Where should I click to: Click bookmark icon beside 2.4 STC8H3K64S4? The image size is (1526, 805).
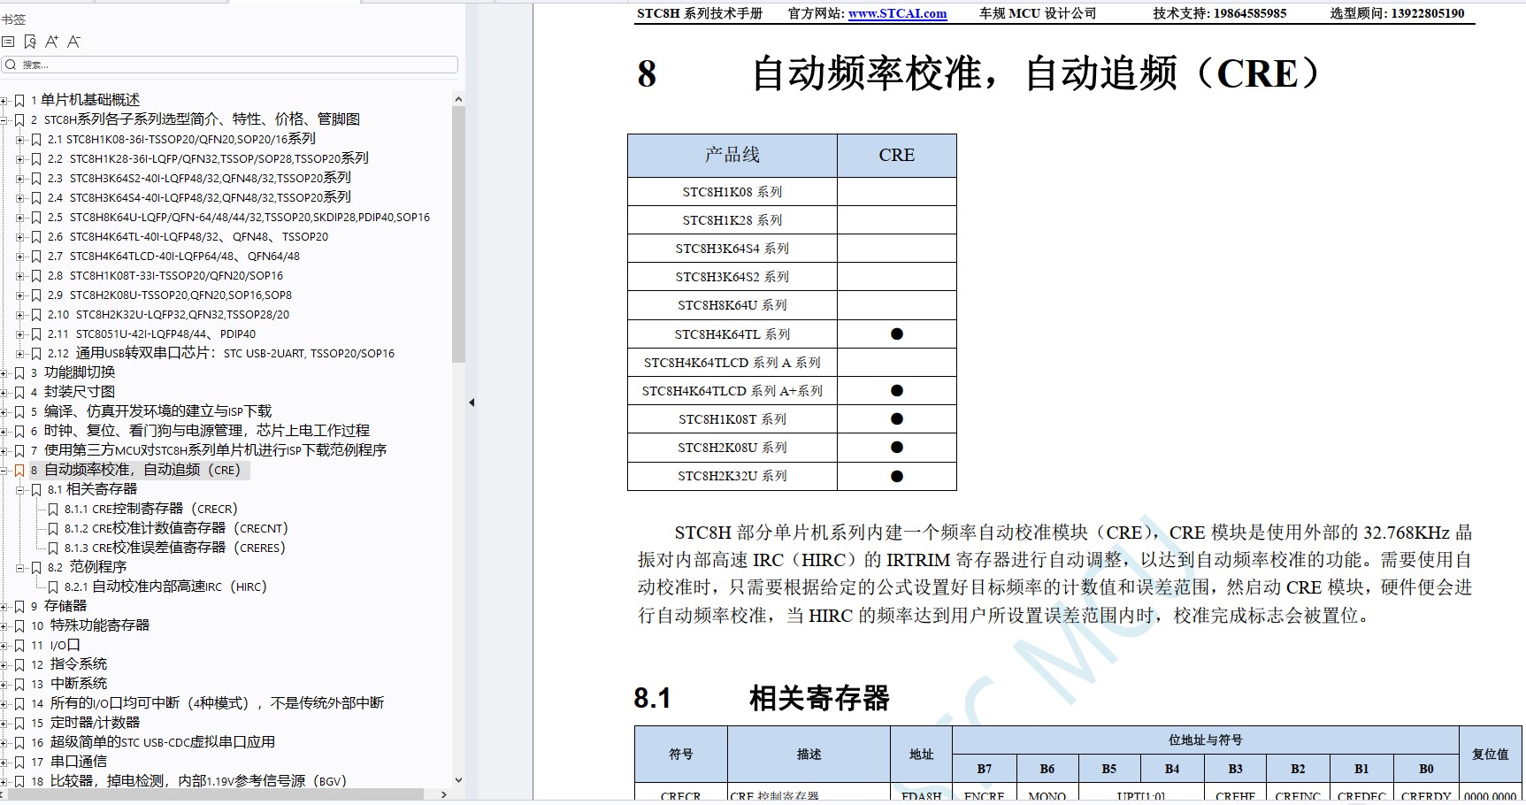[36, 198]
